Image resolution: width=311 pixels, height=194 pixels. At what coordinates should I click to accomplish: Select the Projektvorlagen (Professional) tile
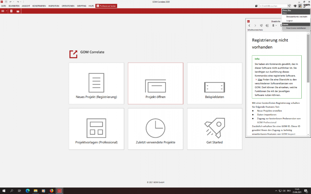(x=96, y=129)
